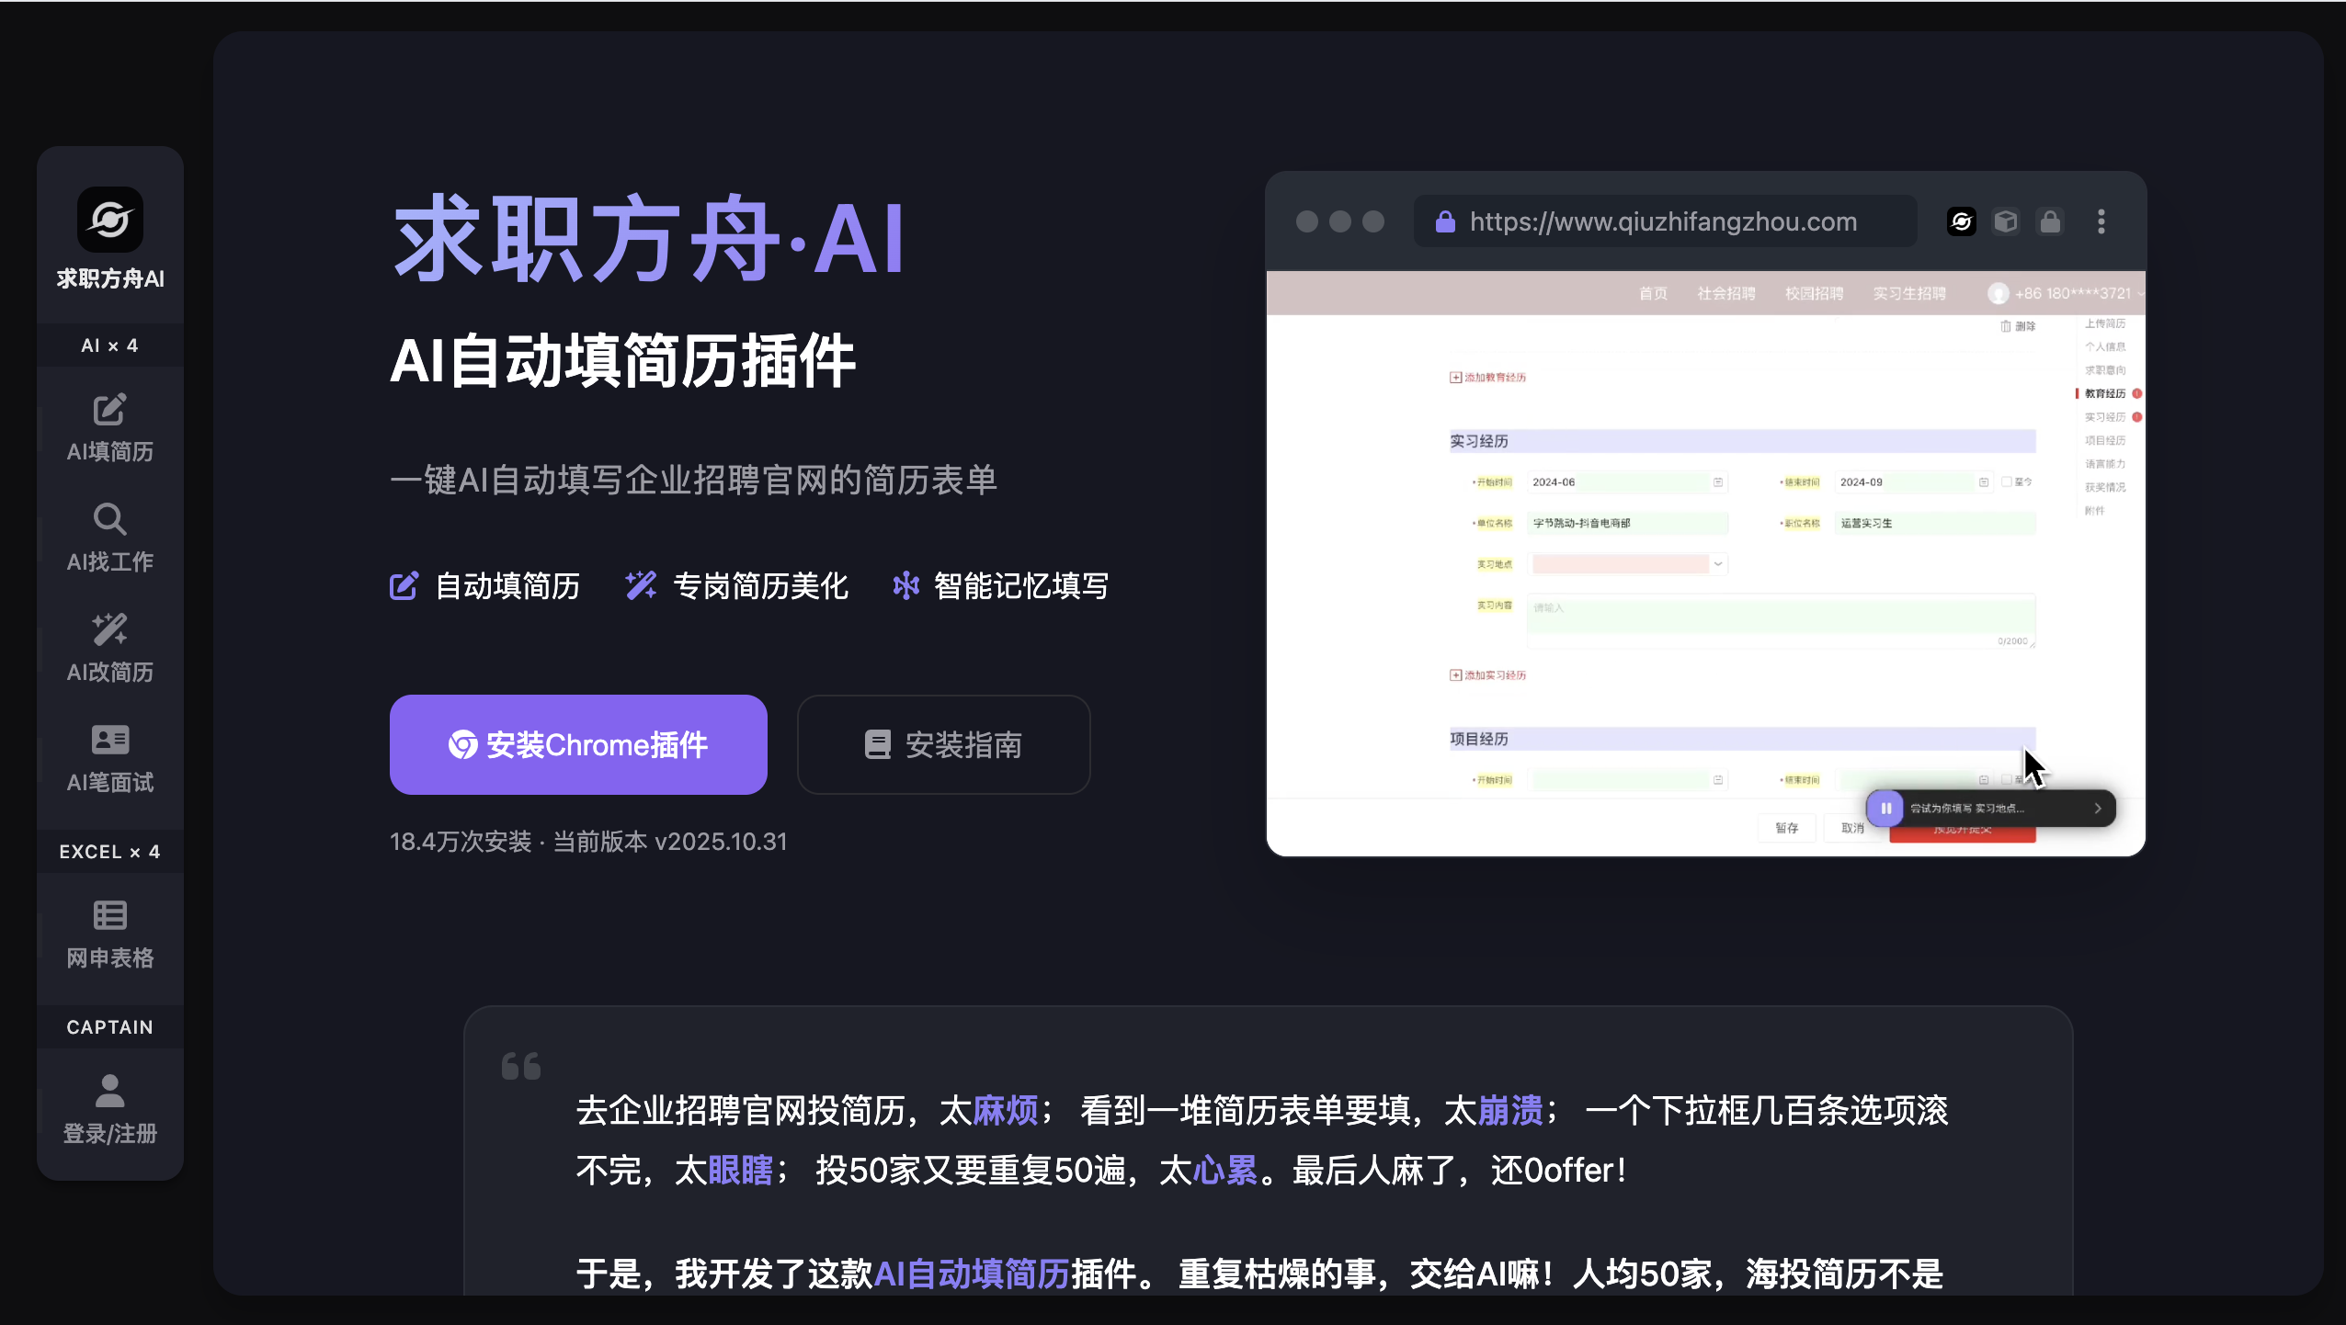This screenshot has height=1325, width=2346.
Task: Check the 至今 checkbox in 实习经历
Action: pyautogui.click(x=2007, y=481)
